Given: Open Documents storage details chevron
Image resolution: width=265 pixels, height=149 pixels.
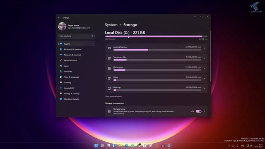Looking at the screenshot, I should point(204,68).
